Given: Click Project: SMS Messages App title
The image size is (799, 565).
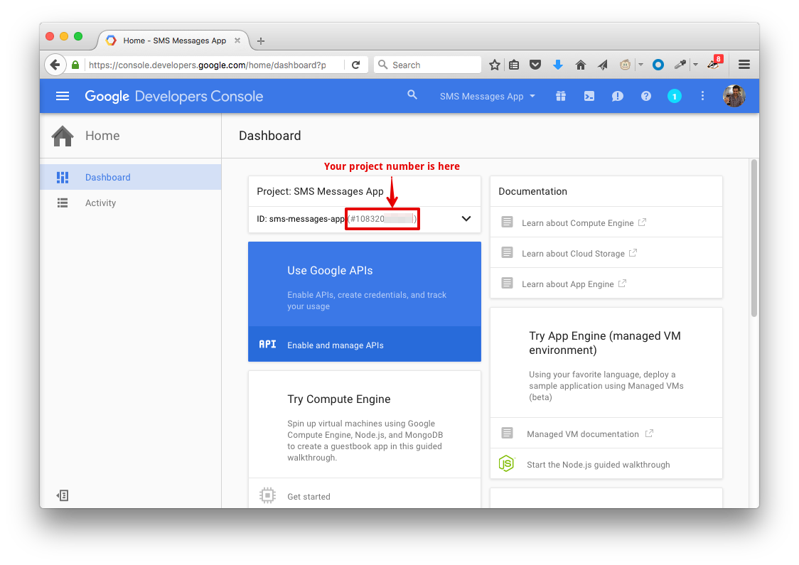Looking at the screenshot, I should [320, 191].
